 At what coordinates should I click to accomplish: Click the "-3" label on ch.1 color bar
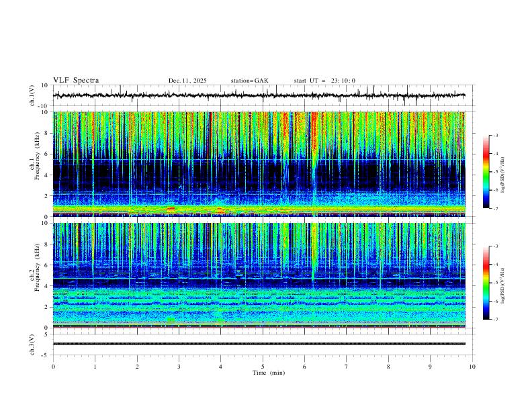(x=495, y=135)
